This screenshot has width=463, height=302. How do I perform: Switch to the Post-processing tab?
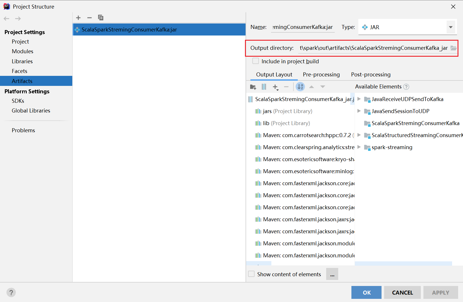point(371,74)
